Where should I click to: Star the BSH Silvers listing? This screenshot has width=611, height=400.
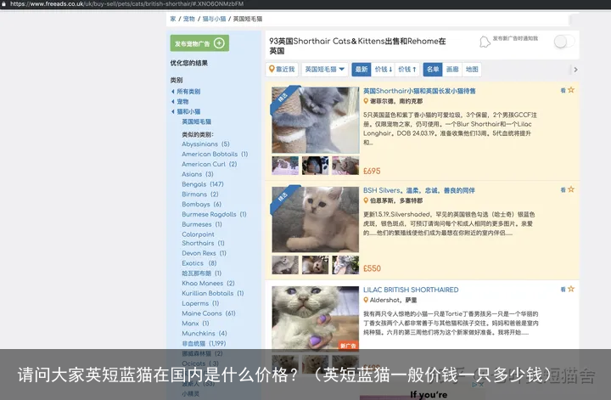[x=571, y=189]
